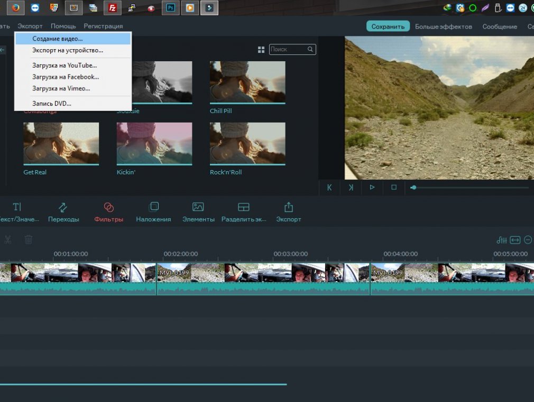
Task: Open the audio mixer icon above the timeline
Action: 501,240
